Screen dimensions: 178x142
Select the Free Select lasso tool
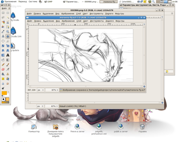pyautogui.click(x=3, y=17)
